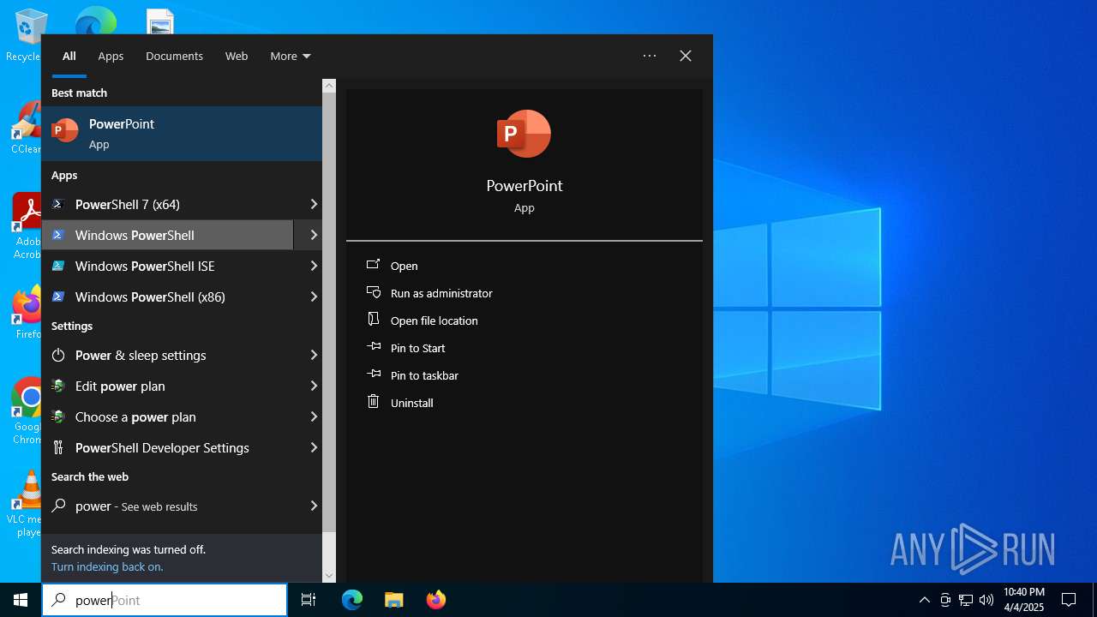Click the Pin to Start pin icon

click(373, 347)
